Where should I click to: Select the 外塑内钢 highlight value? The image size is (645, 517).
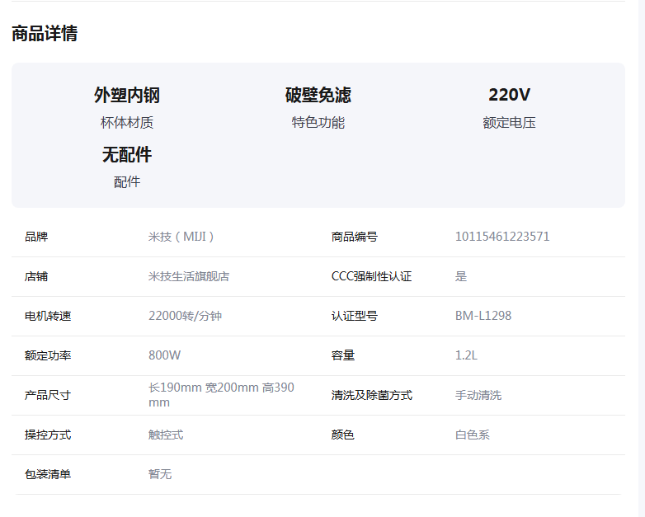127,95
